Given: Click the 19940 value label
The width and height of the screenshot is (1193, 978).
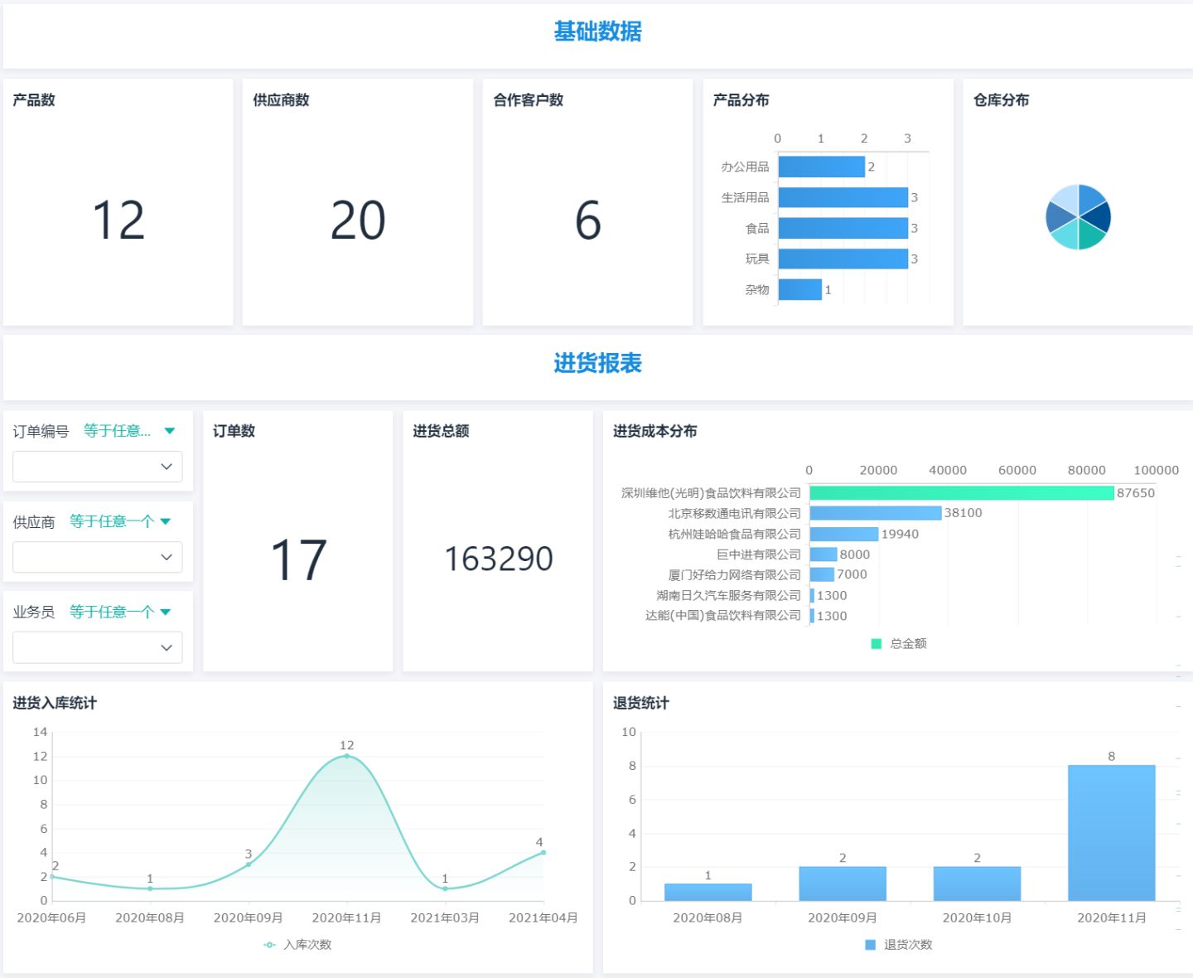Looking at the screenshot, I should click(x=900, y=534).
